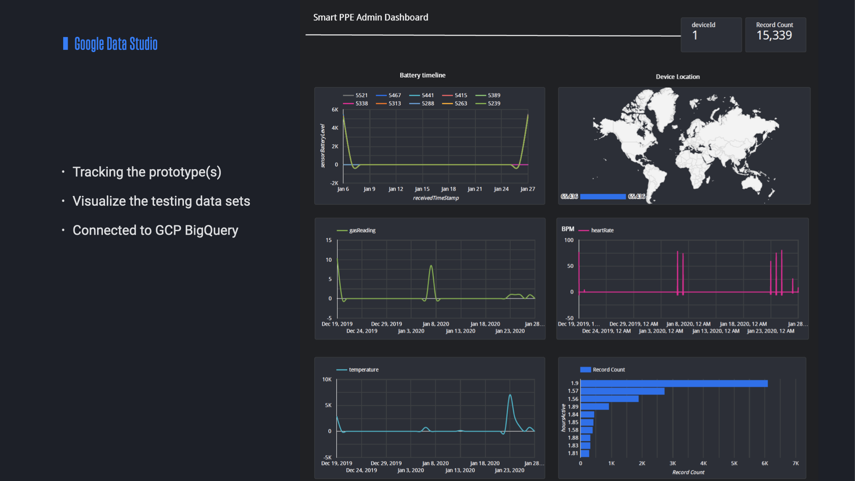This screenshot has height=481, width=855.
Task: Select legend entry 5389 in Battery timeline
Action: pos(488,95)
